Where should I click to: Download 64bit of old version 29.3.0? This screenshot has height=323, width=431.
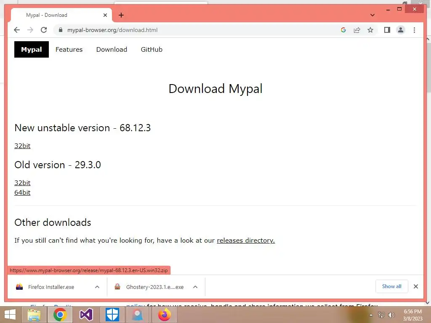click(22, 192)
